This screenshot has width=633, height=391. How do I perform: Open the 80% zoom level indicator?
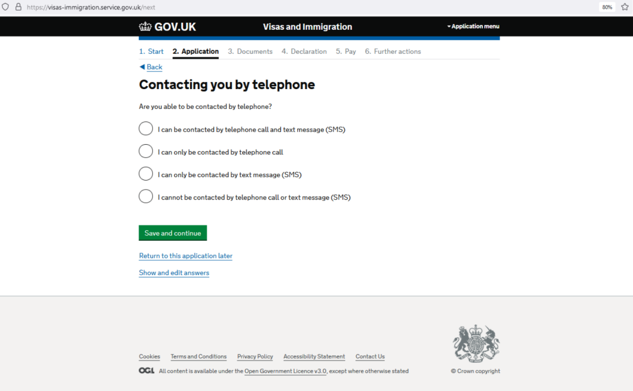pyautogui.click(x=607, y=7)
